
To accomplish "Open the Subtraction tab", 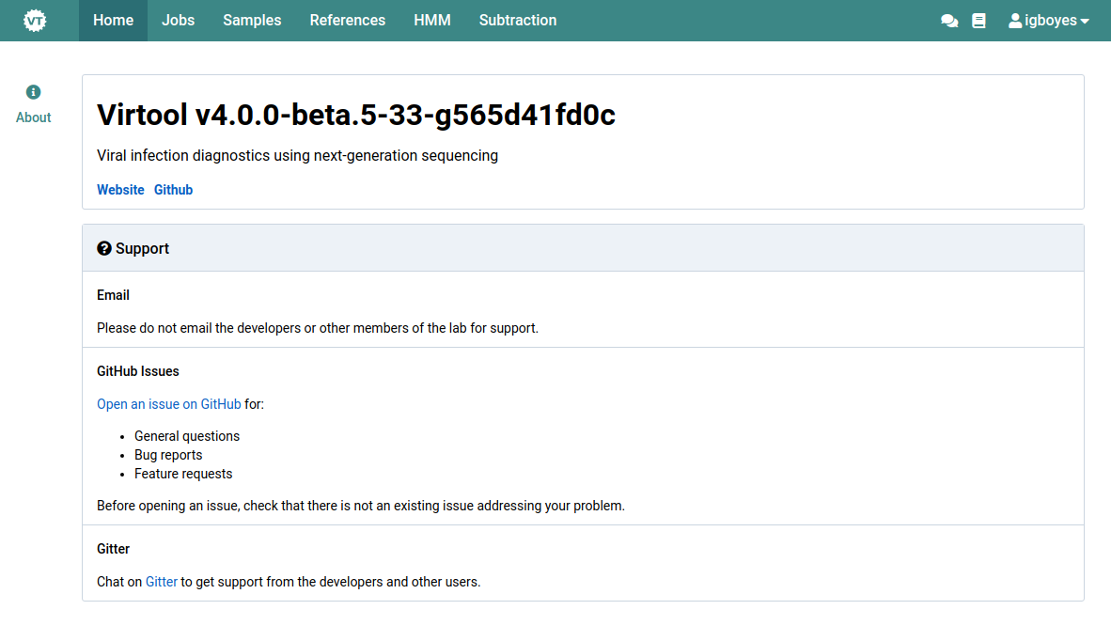I will (517, 19).
